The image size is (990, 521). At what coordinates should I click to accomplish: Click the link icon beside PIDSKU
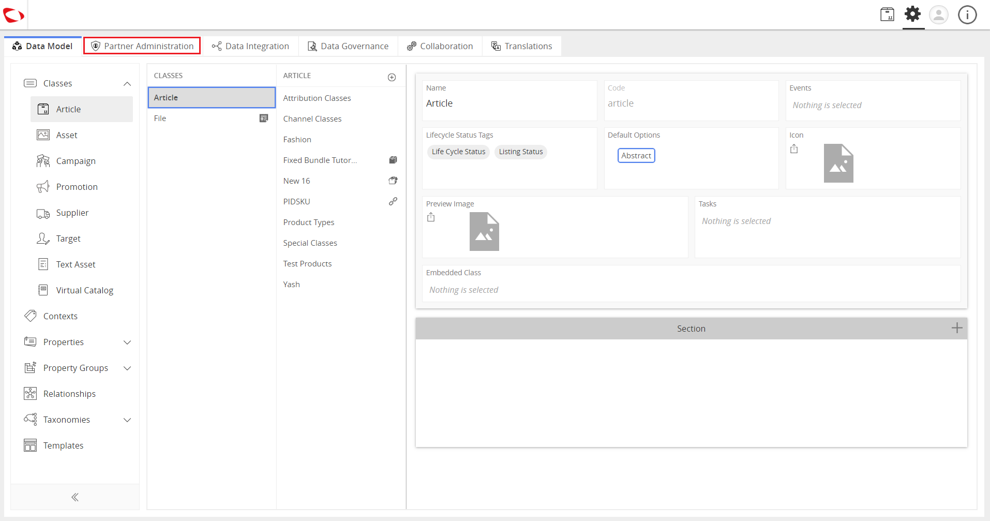(393, 201)
